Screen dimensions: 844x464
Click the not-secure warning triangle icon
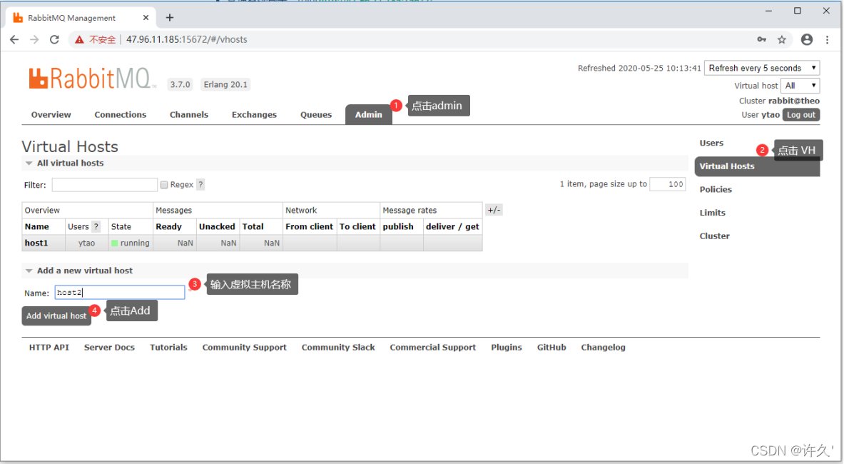80,39
